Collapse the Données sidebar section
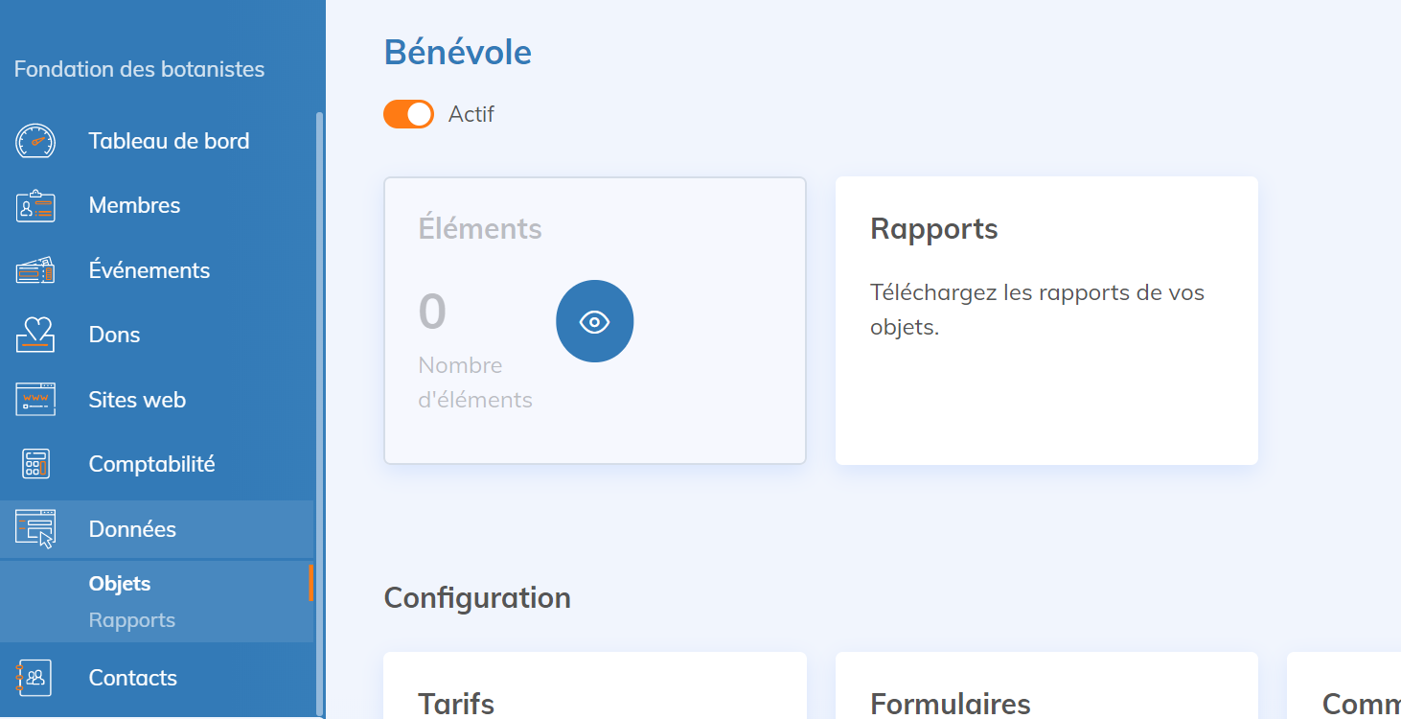Image resolution: width=1401 pixels, height=719 pixels. click(x=132, y=529)
